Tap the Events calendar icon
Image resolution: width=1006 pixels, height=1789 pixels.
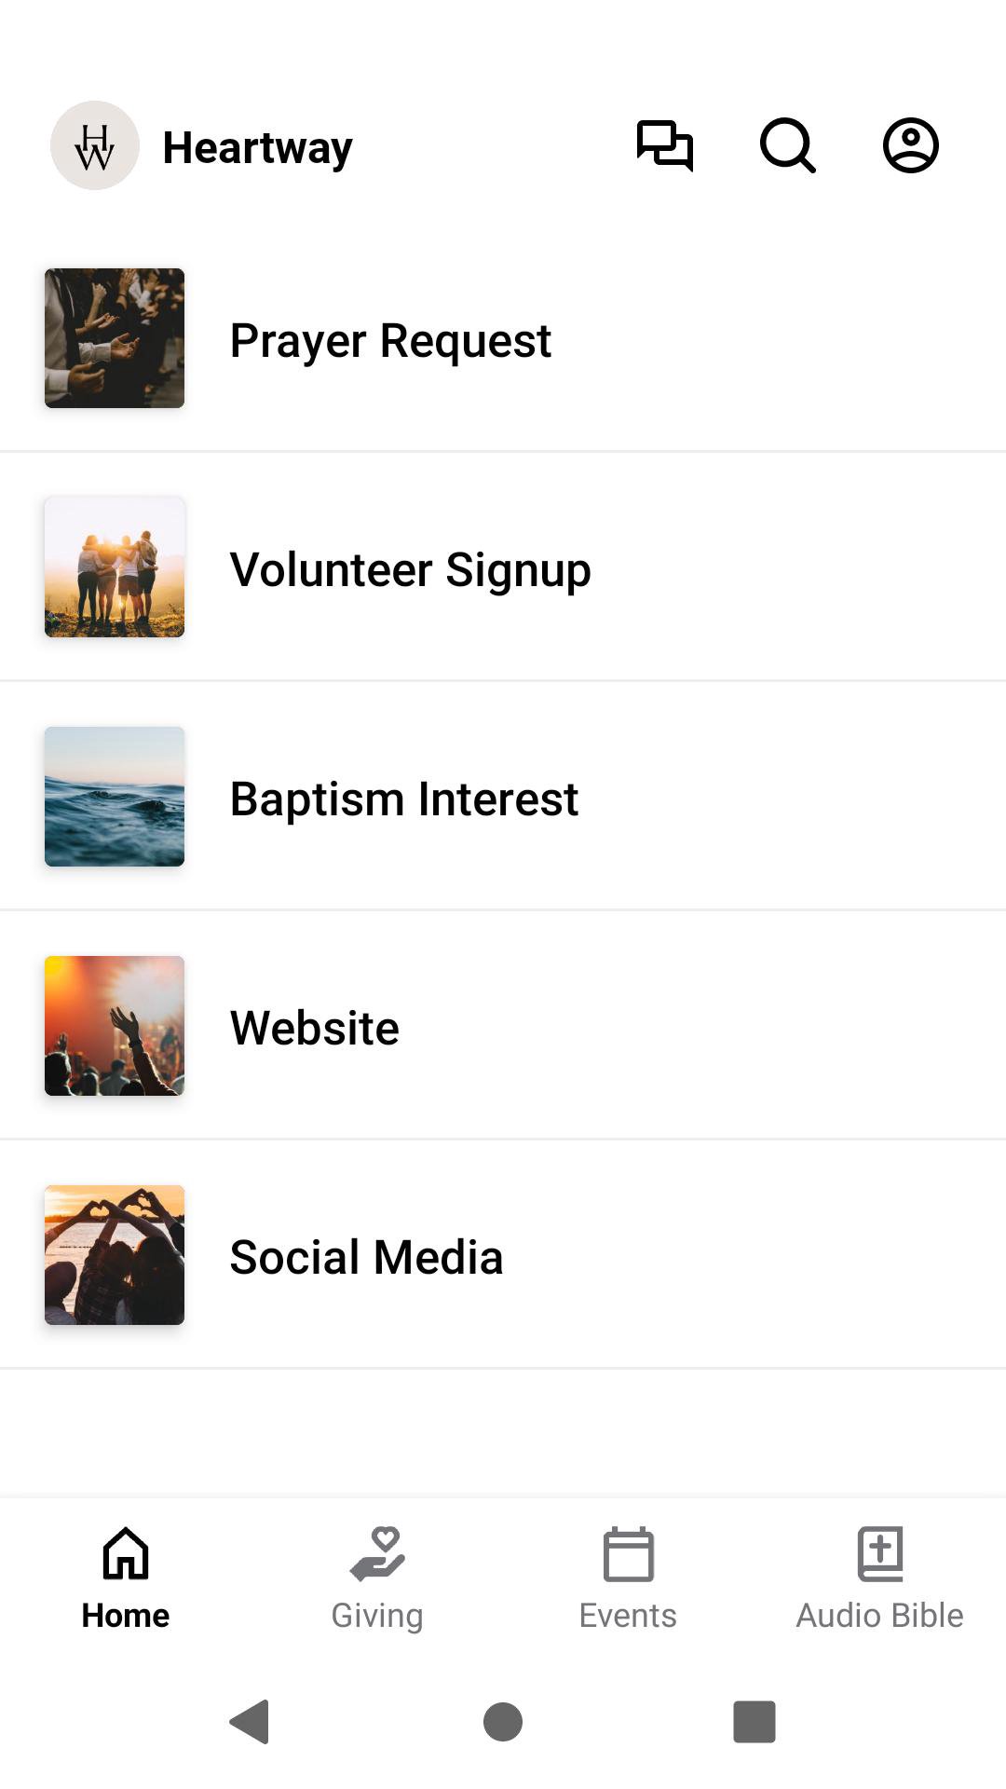click(629, 1553)
